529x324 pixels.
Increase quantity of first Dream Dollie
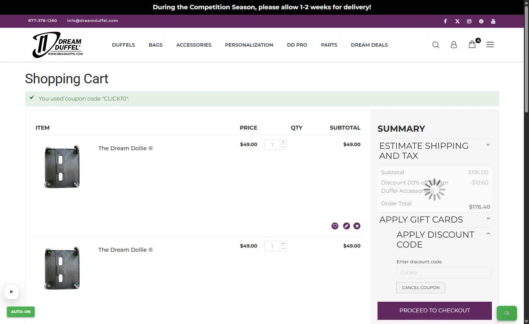(283, 142)
